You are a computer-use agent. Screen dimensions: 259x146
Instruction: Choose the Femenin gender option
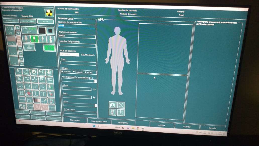(x=74, y=72)
